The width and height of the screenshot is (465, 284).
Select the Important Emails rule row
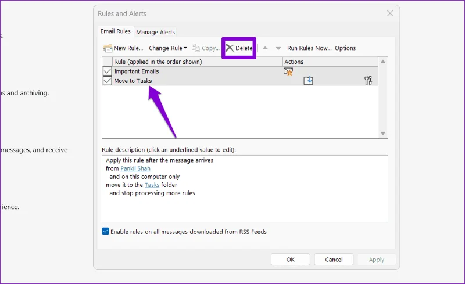pyautogui.click(x=240, y=71)
